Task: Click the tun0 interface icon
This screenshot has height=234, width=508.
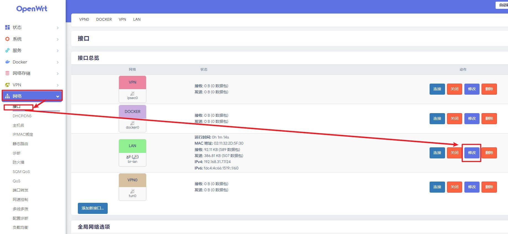Action: 133,191
